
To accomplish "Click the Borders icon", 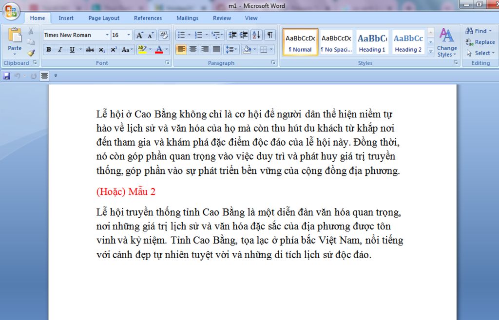I will [264, 49].
